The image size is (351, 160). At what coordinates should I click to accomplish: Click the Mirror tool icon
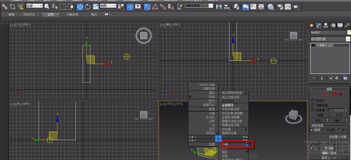point(219,7)
